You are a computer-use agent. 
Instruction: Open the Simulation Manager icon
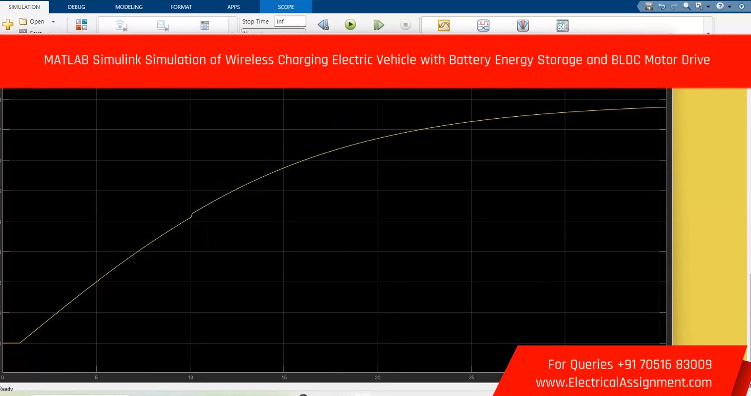click(562, 25)
